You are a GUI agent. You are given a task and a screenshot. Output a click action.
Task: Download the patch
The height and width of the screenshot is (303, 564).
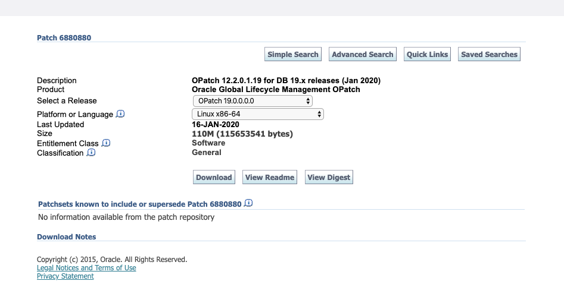[214, 178]
